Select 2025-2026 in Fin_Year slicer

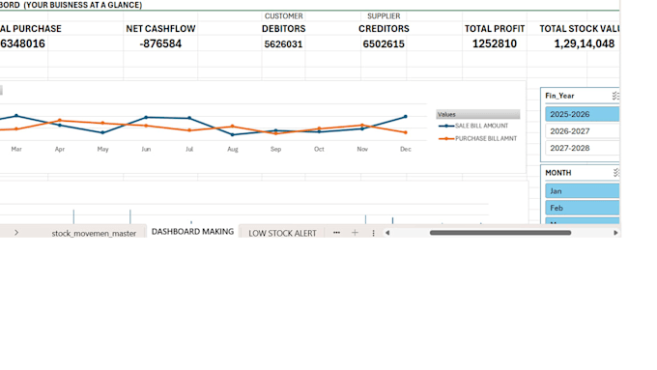[x=582, y=114]
